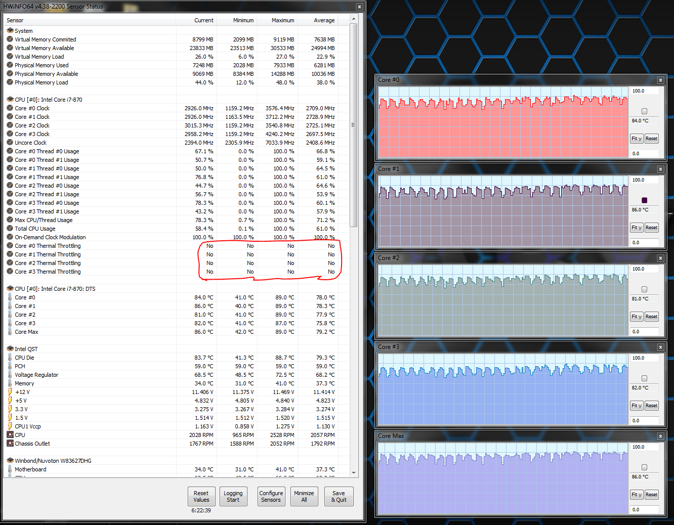
Task: Click the Average column header
Action: pyautogui.click(x=317, y=20)
